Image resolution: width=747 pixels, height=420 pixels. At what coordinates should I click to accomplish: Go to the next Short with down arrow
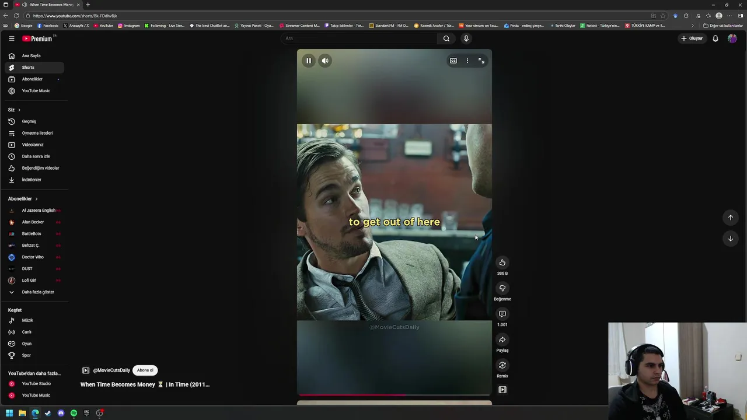730,239
